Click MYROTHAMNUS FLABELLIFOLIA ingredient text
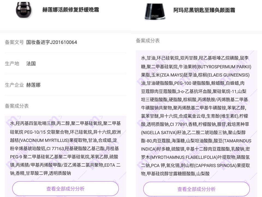The image size is (262, 197). tap(184, 157)
